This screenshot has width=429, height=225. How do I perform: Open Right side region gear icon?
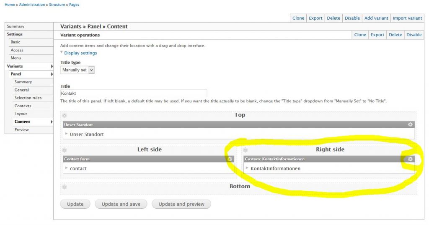(246, 150)
